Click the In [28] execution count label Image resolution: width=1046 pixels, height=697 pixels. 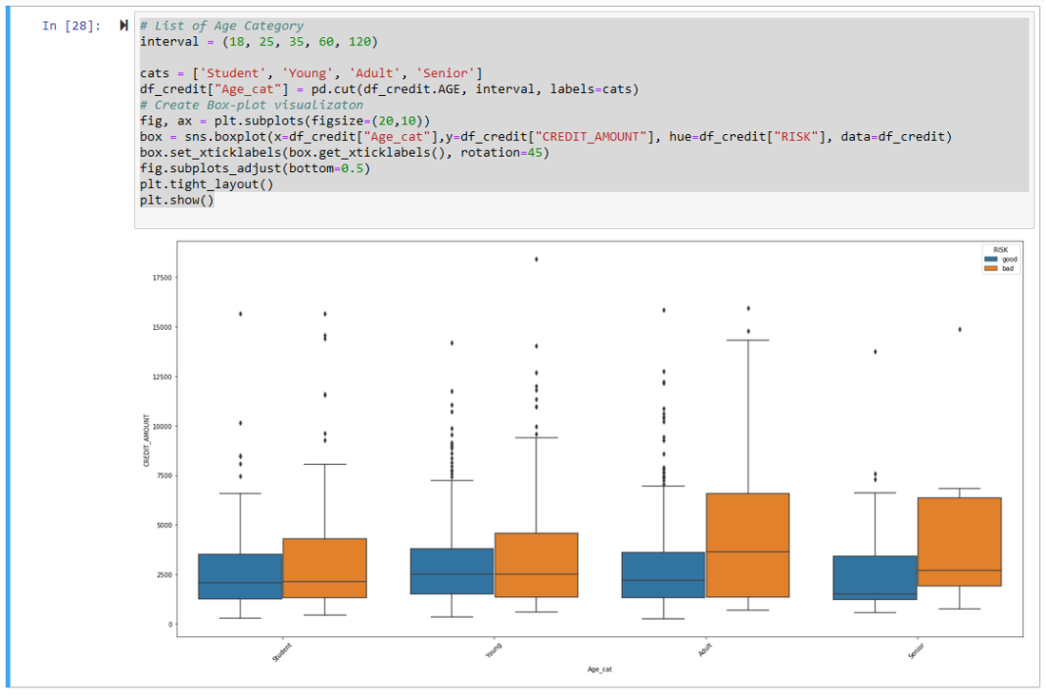(x=70, y=26)
